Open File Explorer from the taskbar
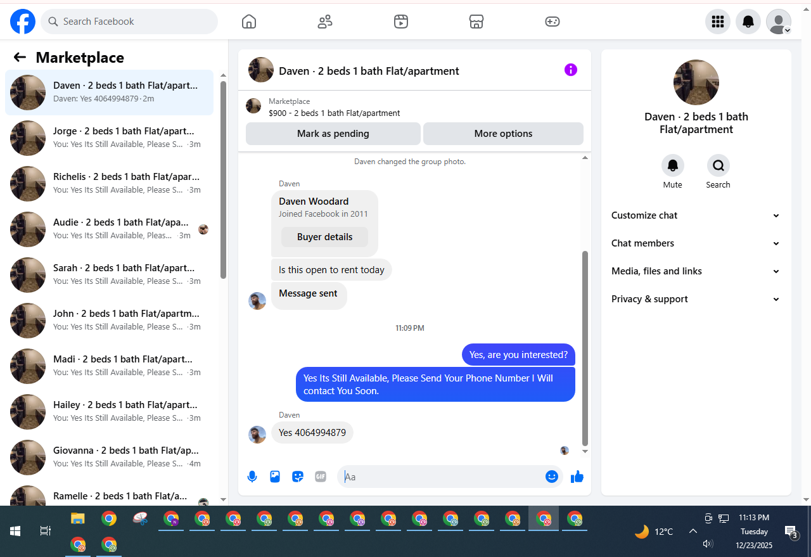This screenshot has height=557, width=811. coord(77,519)
